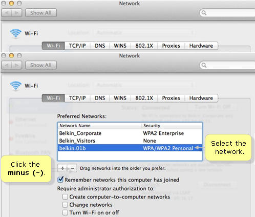Open dimmed Location dropdown in lower window
255x217 pixels.
(144, 85)
